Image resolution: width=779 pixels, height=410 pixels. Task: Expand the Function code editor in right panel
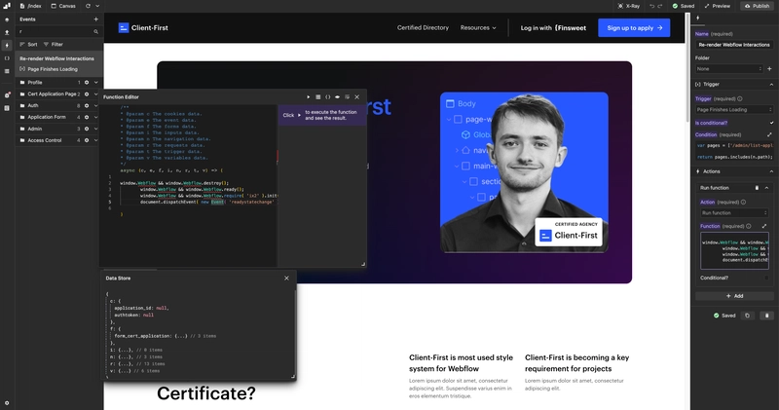click(764, 226)
